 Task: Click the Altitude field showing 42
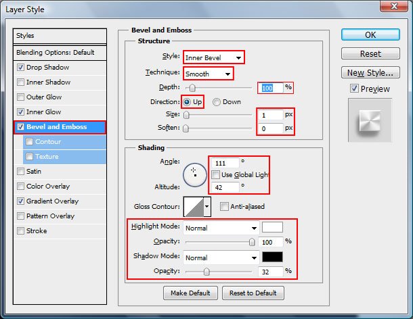225,187
